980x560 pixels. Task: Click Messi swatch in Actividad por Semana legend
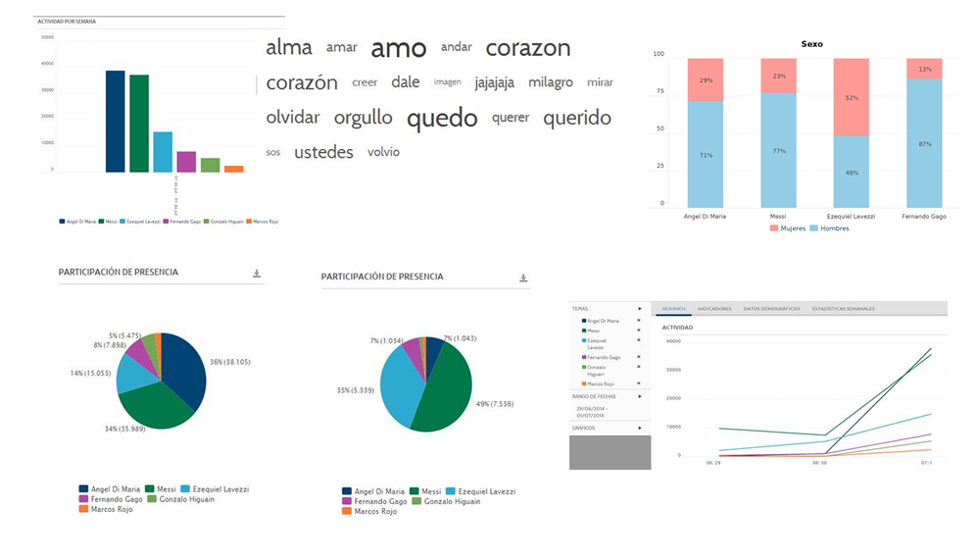[101, 222]
